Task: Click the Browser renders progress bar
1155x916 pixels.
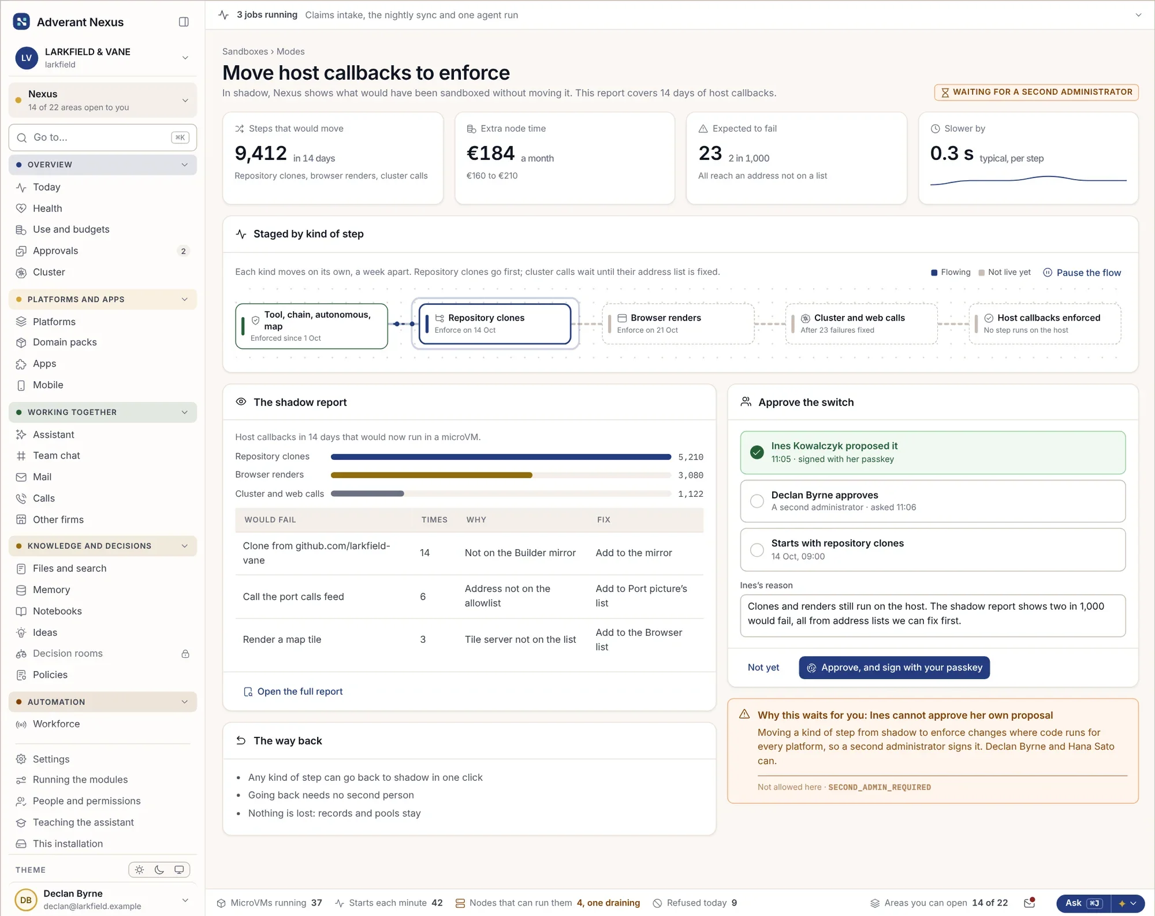Action: (501, 475)
